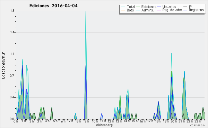Click the 6 h tick label
Screen dimensions: 208x128
click(63, 121)
